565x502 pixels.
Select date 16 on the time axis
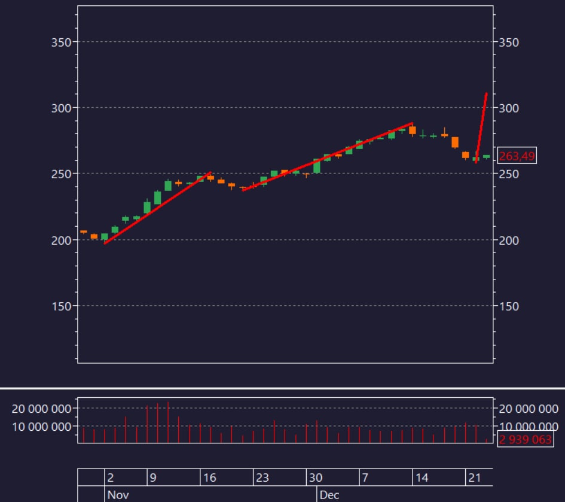[x=210, y=477]
